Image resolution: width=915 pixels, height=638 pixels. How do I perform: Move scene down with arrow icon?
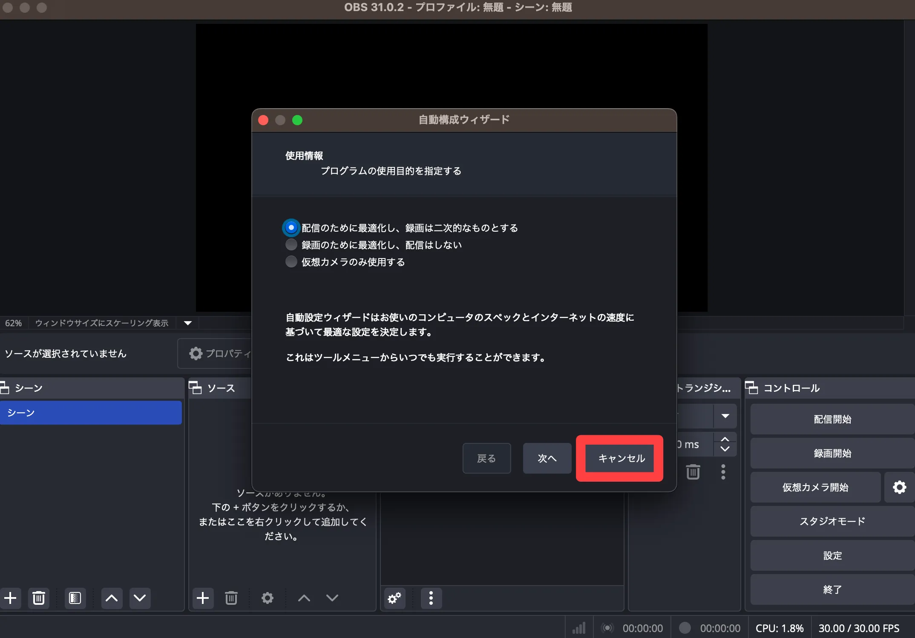pos(140,598)
